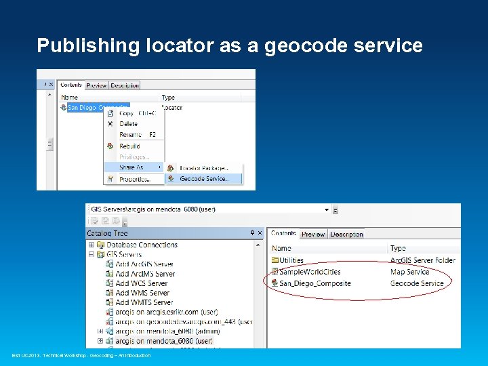Click the Properties menu icon

[110, 179]
